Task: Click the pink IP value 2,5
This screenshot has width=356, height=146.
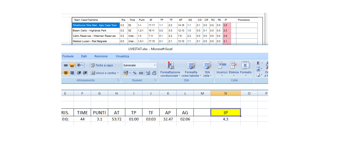Action: click(226, 31)
